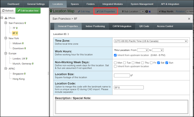Screen dimensions: 194x117
Task: Click the Location Map pin icon in header
Action: pos(51,11)
